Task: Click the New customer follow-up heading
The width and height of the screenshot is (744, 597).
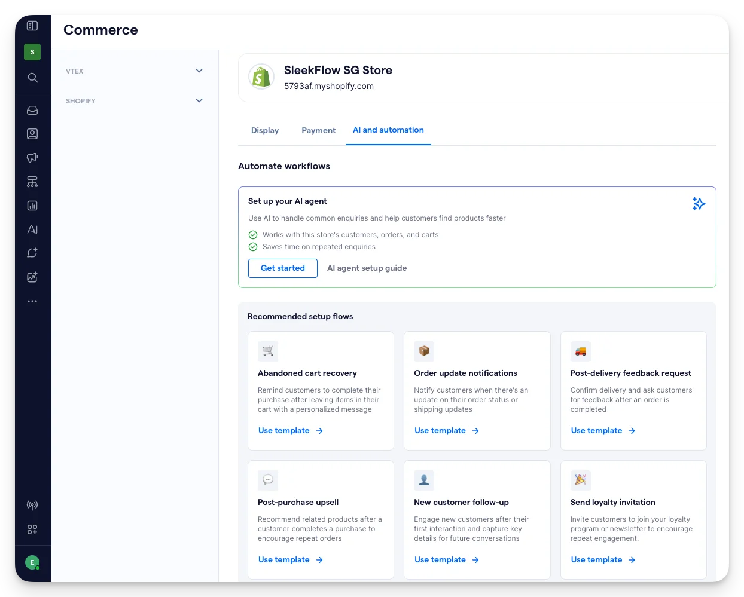Action: [461, 502]
